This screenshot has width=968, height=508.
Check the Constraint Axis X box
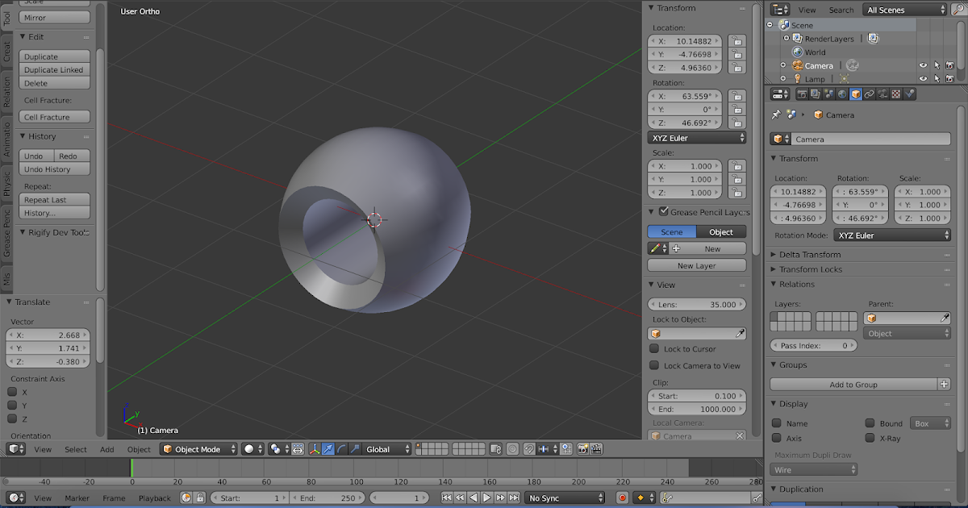pos(12,392)
